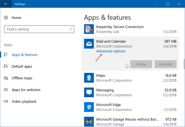Open Default apps section

pos(22,66)
